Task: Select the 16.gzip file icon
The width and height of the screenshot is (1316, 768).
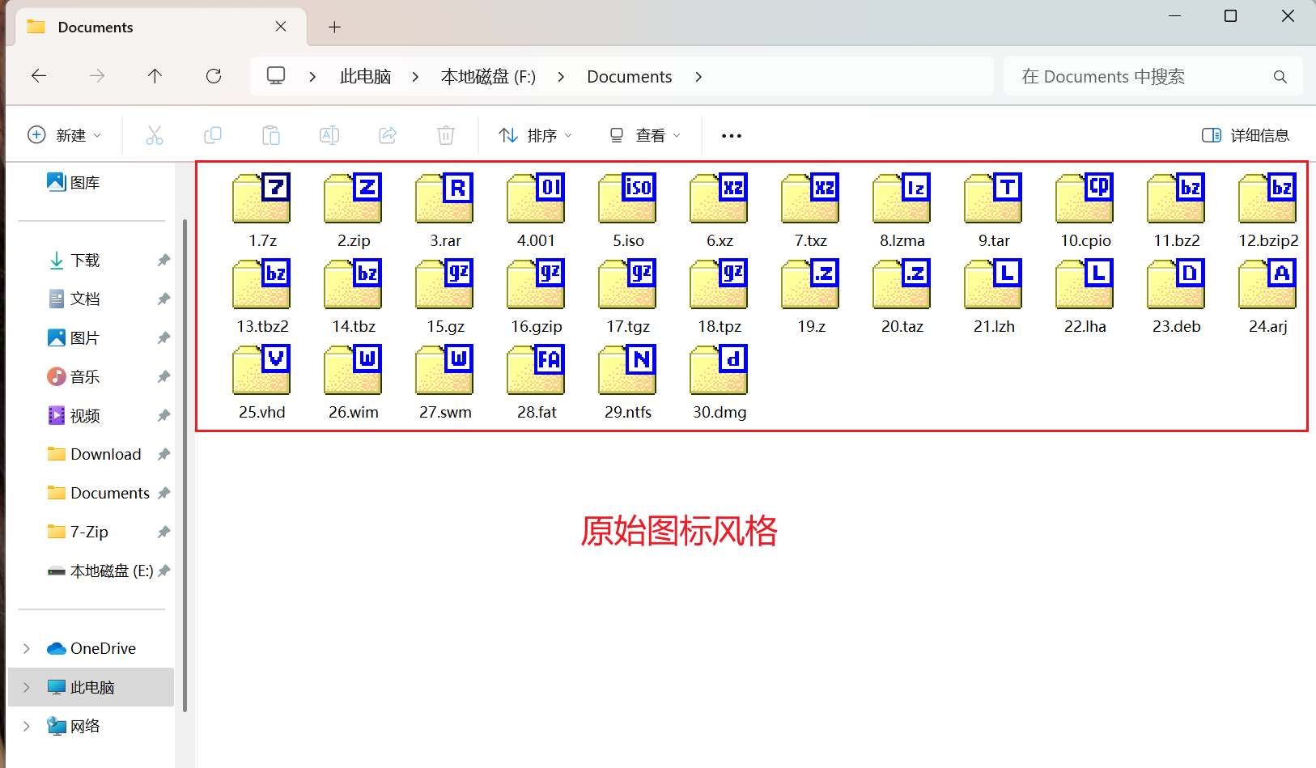Action: click(536, 284)
